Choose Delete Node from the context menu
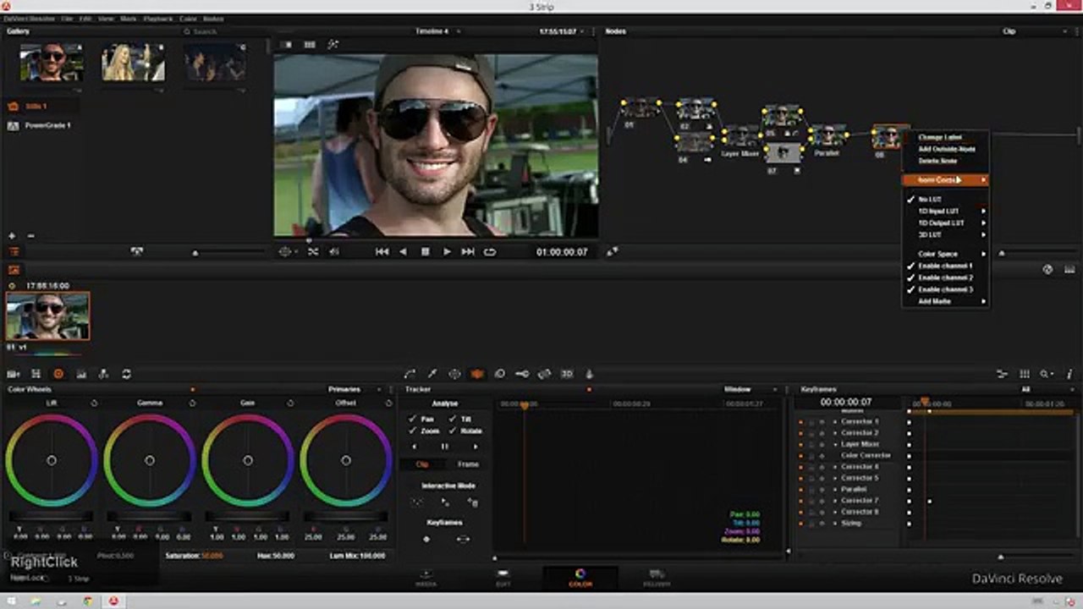This screenshot has height=609, width=1083. click(x=945, y=162)
